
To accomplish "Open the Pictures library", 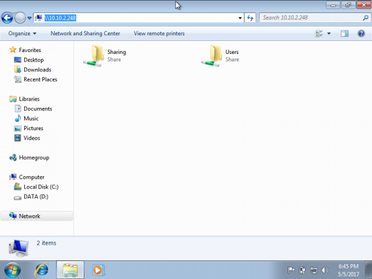I will pyautogui.click(x=33, y=128).
